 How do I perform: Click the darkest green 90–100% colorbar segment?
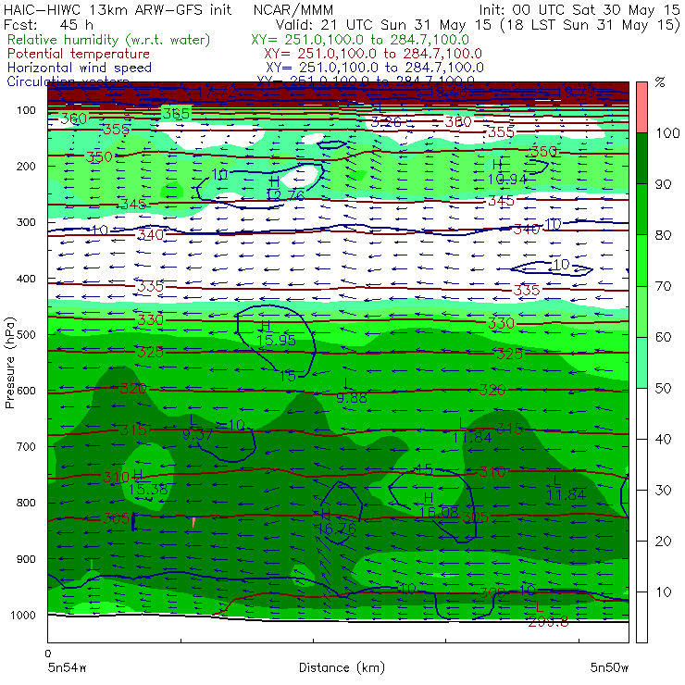pos(641,158)
